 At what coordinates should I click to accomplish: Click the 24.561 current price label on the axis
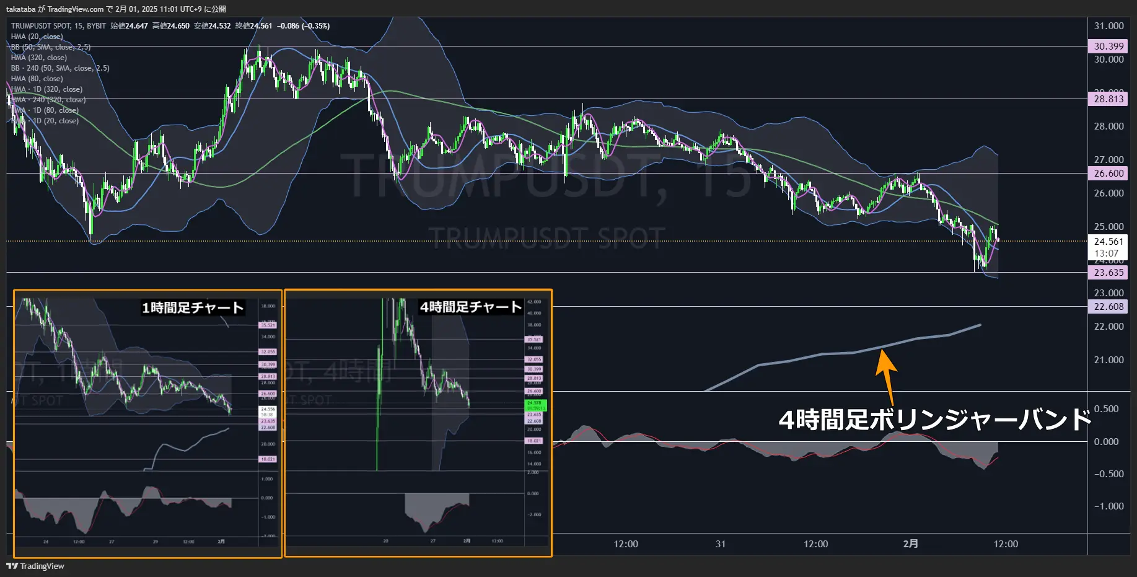[x=1108, y=242]
